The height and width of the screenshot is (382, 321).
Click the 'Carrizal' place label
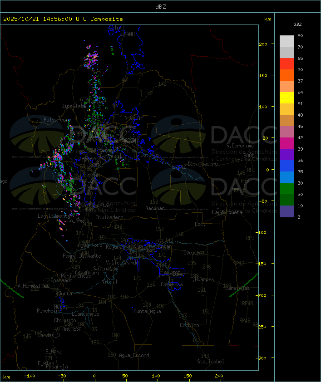pyautogui.click(x=111, y=156)
